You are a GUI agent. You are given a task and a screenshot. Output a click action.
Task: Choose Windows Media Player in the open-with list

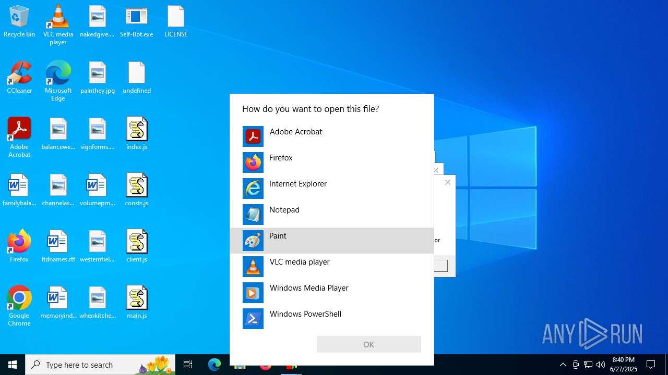[x=331, y=293]
